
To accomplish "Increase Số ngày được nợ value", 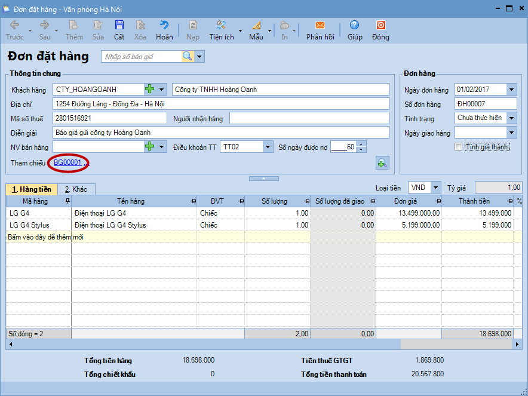I will [x=361, y=144].
